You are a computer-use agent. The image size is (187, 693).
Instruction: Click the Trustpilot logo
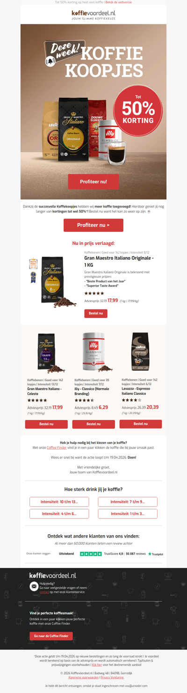pos(156,554)
